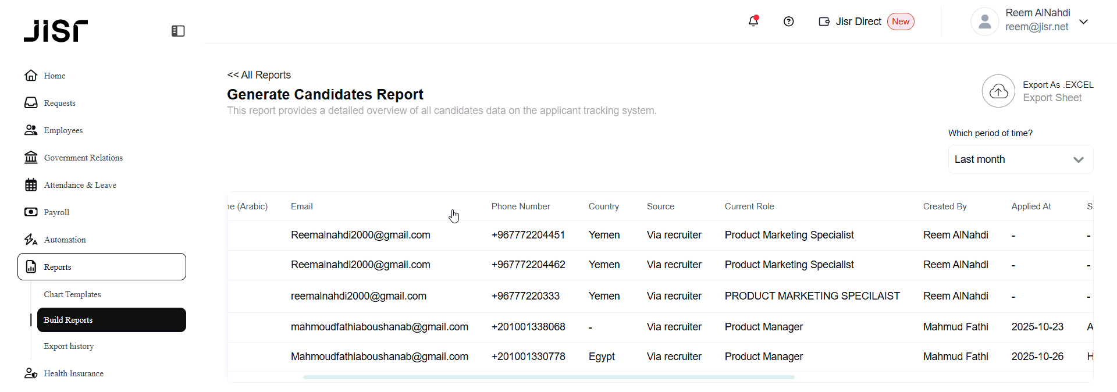The width and height of the screenshot is (1117, 392).
Task: Click the Government Relations building icon
Action: point(31,158)
